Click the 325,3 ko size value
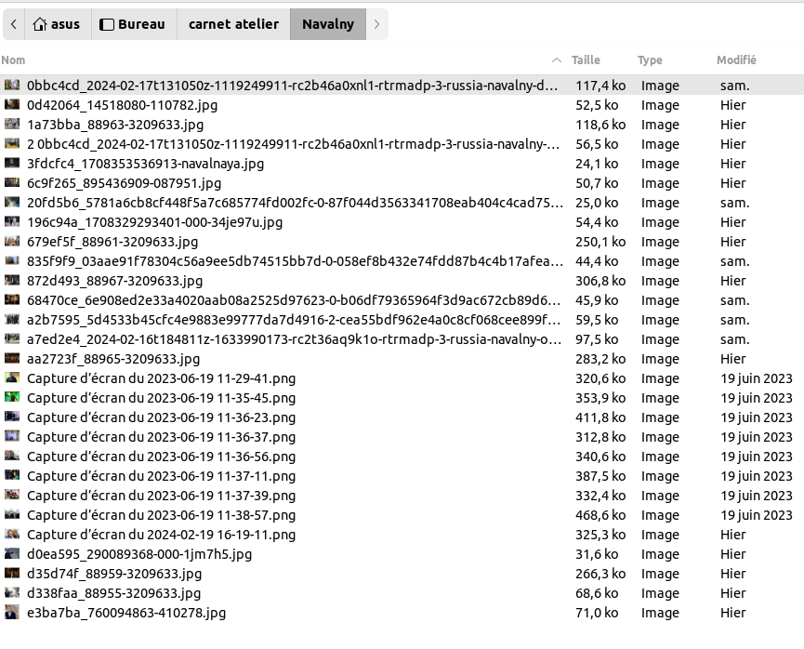The width and height of the screenshot is (804, 649). tap(600, 535)
